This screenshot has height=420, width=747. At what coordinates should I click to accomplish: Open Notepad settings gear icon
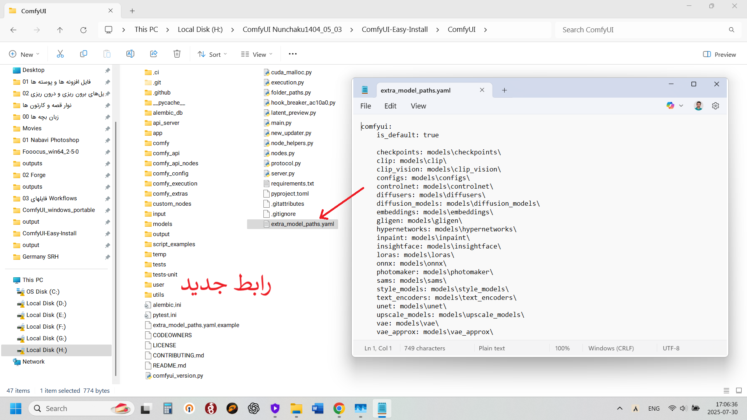pyautogui.click(x=715, y=106)
